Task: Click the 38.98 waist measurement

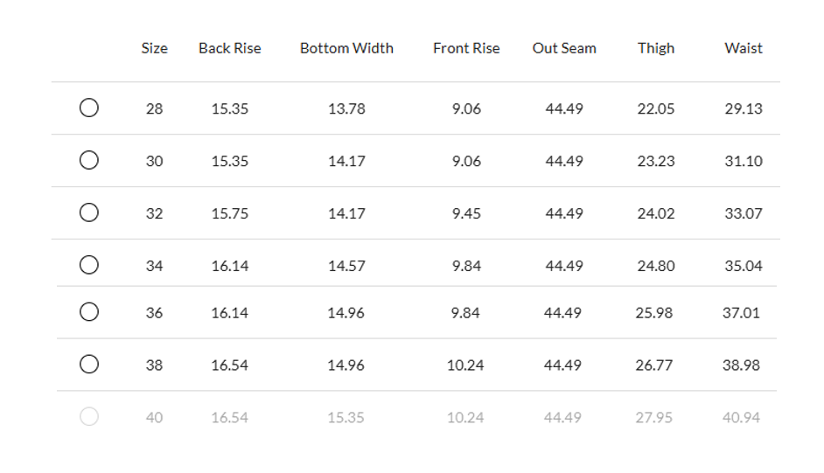Action: click(x=741, y=365)
